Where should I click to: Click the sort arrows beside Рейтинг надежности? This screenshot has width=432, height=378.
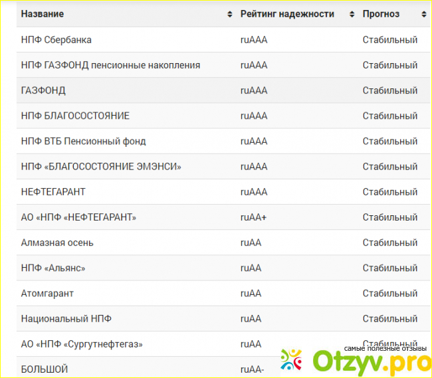pos(350,14)
